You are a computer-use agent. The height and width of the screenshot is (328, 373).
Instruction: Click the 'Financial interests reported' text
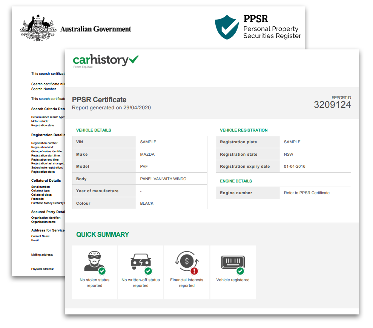point(187,282)
